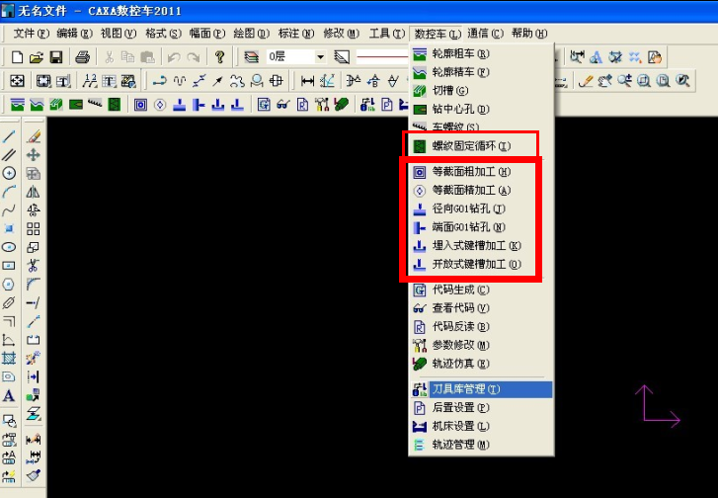Save the drawing with the floppy icon
718x498 pixels.
pos(56,56)
